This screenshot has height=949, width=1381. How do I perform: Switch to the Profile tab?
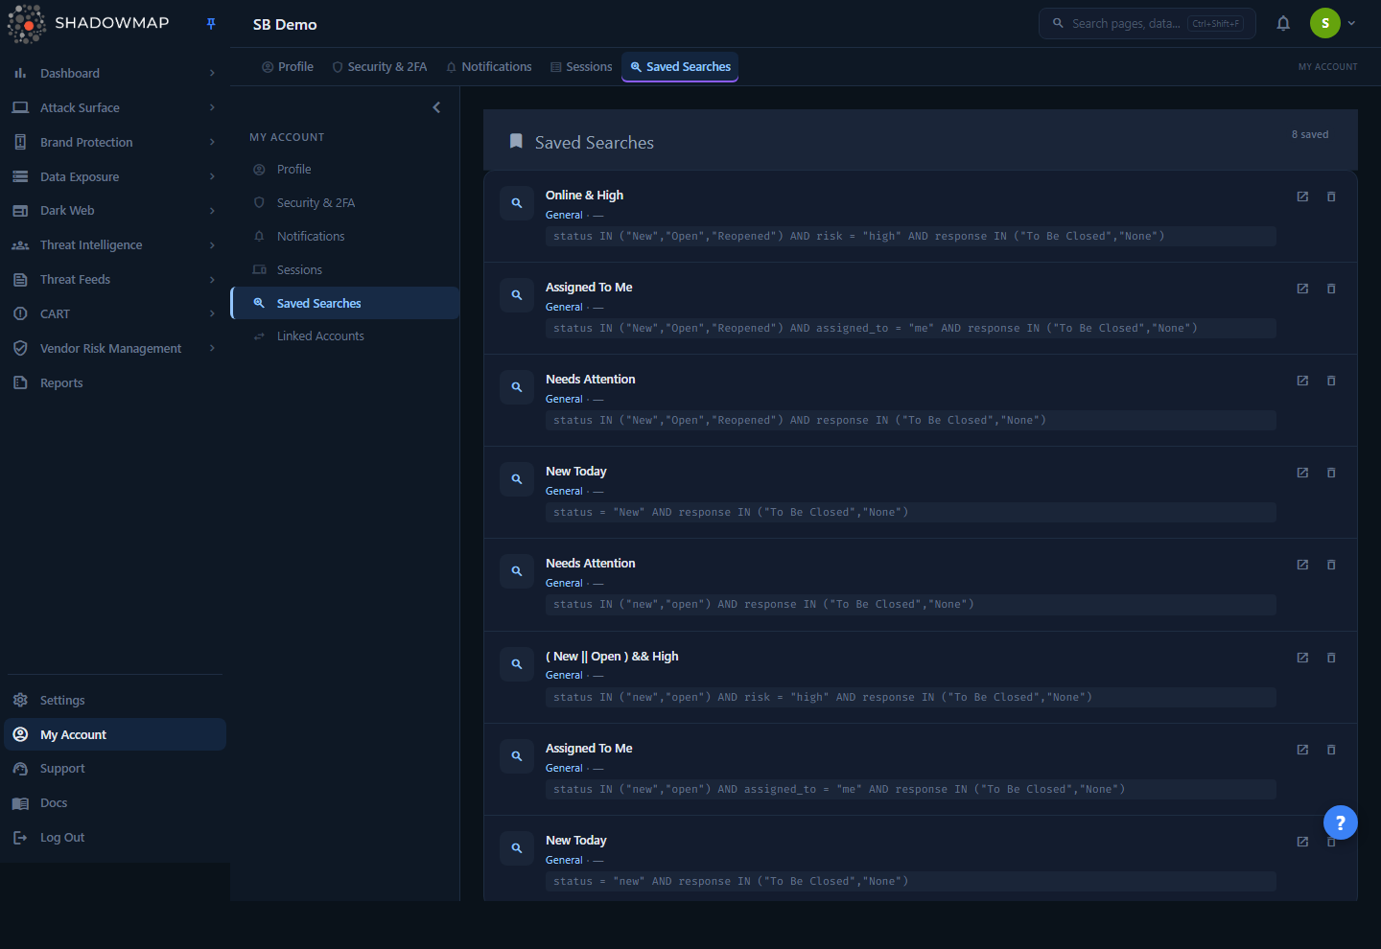(288, 67)
